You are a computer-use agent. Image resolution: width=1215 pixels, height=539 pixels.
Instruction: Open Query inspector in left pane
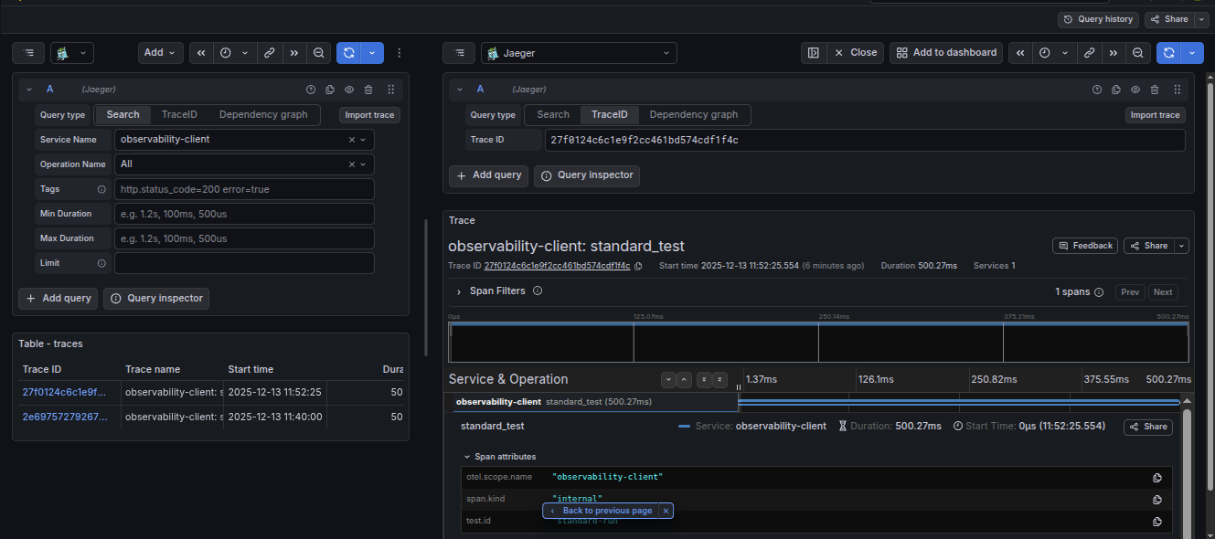pyautogui.click(x=156, y=299)
